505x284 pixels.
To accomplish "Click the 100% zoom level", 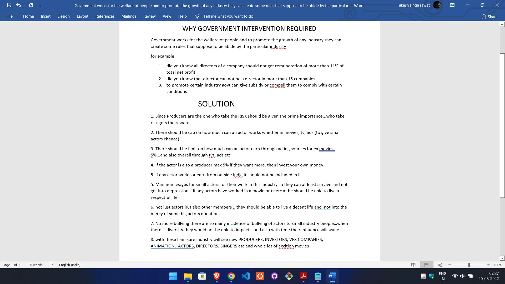I will coord(498,265).
